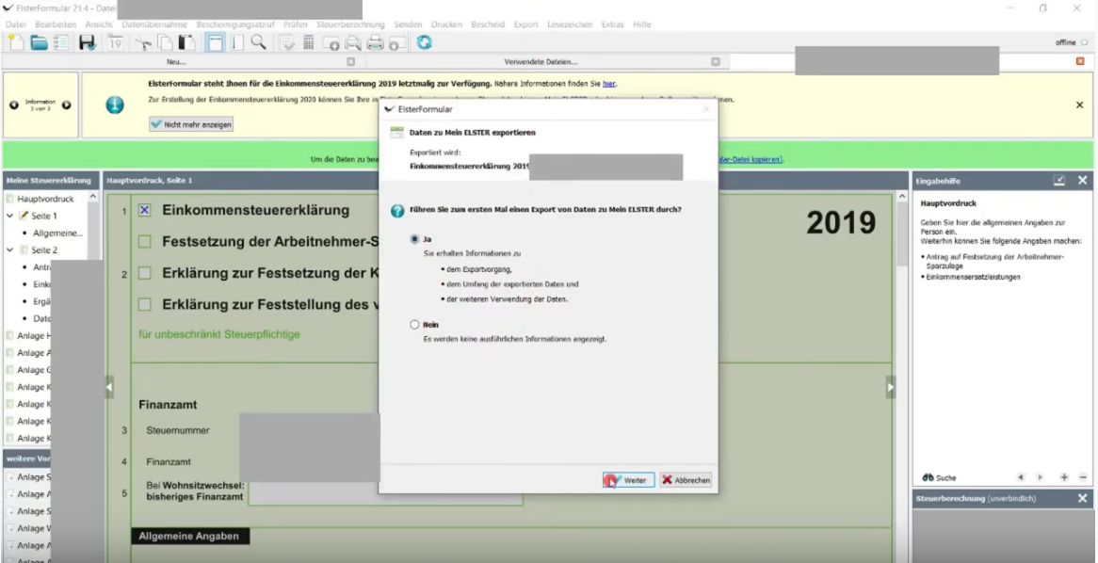Close the Steuerberechnung panel
The image size is (1098, 563).
[x=1083, y=499]
